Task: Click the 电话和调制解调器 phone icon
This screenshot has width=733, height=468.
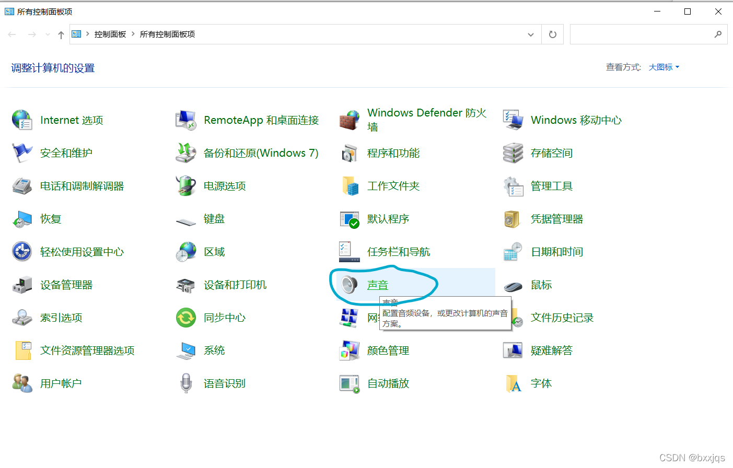Action: point(22,186)
